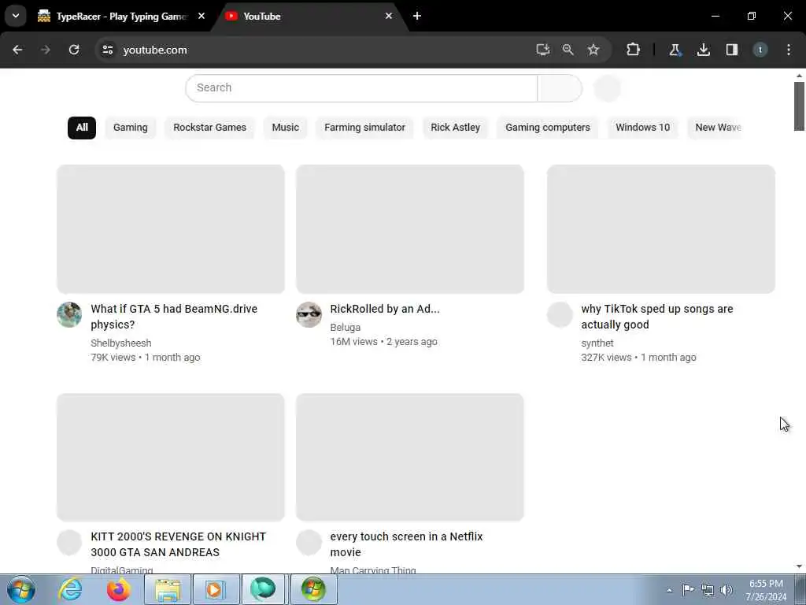
Task: Click the round voice search button
Action: [607, 88]
